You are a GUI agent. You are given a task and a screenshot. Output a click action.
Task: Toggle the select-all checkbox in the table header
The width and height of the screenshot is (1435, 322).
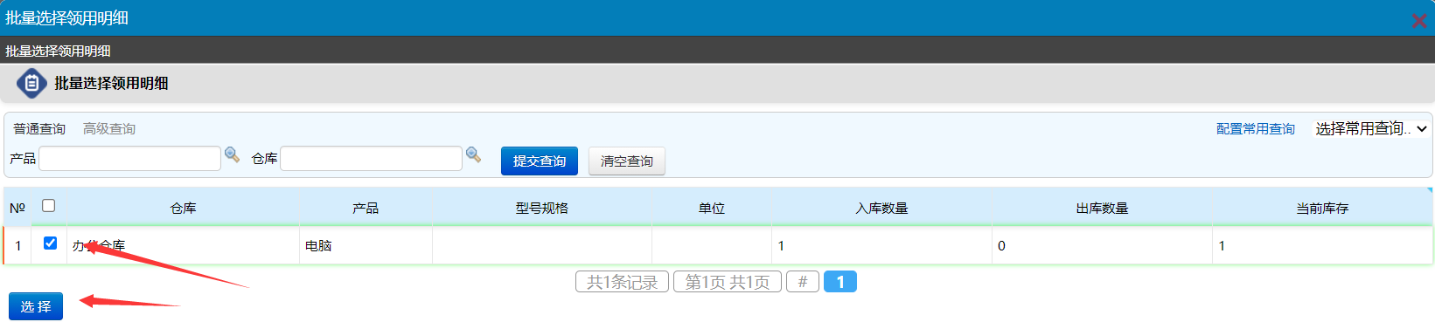tap(49, 206)
